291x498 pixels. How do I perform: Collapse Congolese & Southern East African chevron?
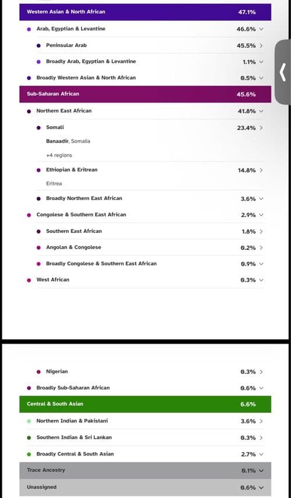pyautogui.click(x=261, y=215)
